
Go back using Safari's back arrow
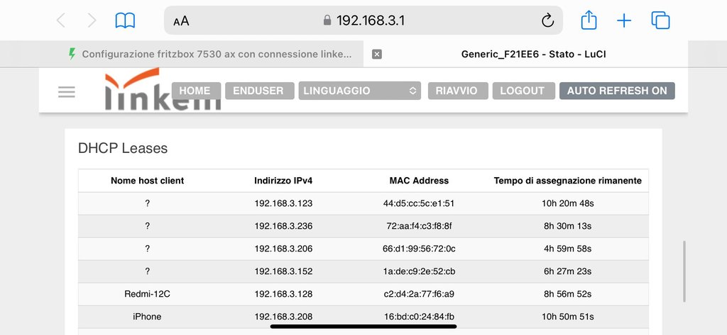coord(60,21)
